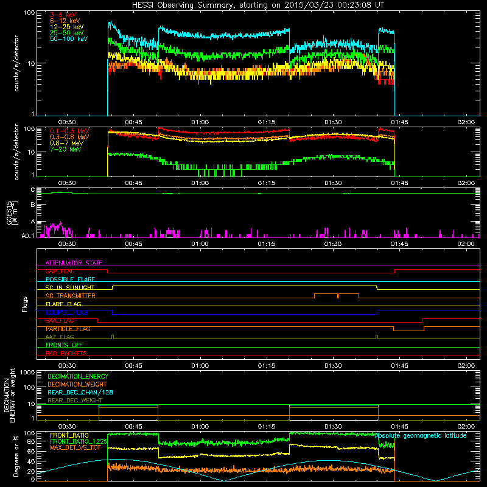Select the FLARE_FLAG label
487x487 pixels.
coord(63,304)
